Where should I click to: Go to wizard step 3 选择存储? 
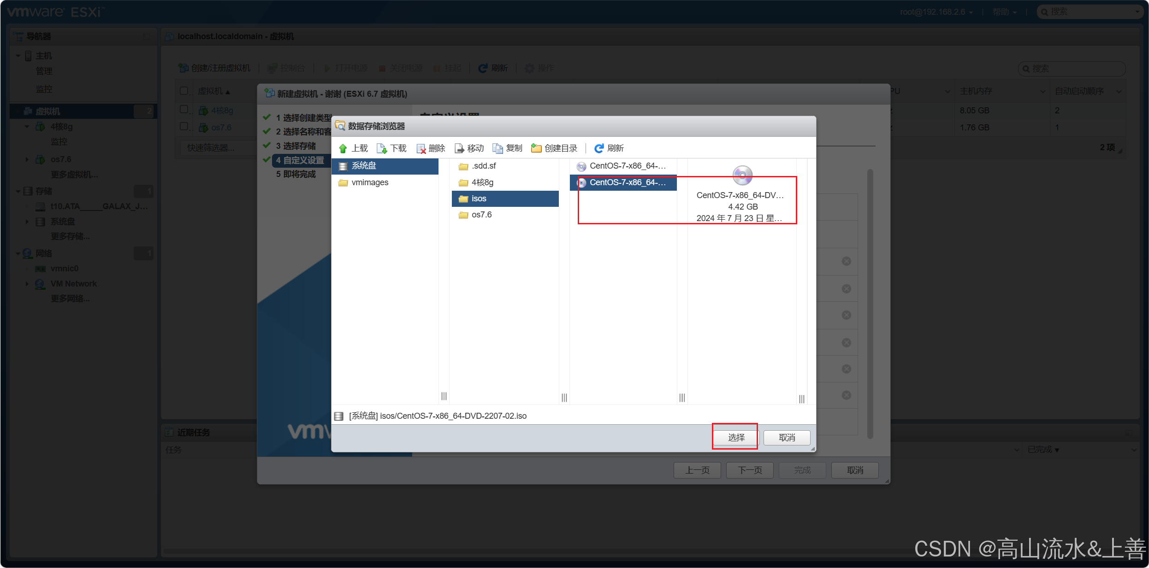coord(296,146)
